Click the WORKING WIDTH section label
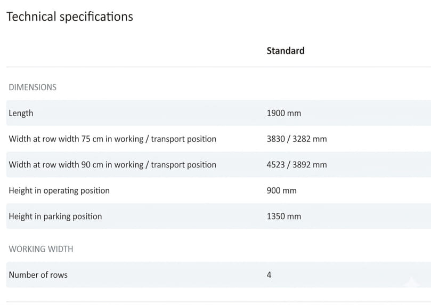Image resolution: width=431 pixels, height=305 pixels. coord(41,249)
